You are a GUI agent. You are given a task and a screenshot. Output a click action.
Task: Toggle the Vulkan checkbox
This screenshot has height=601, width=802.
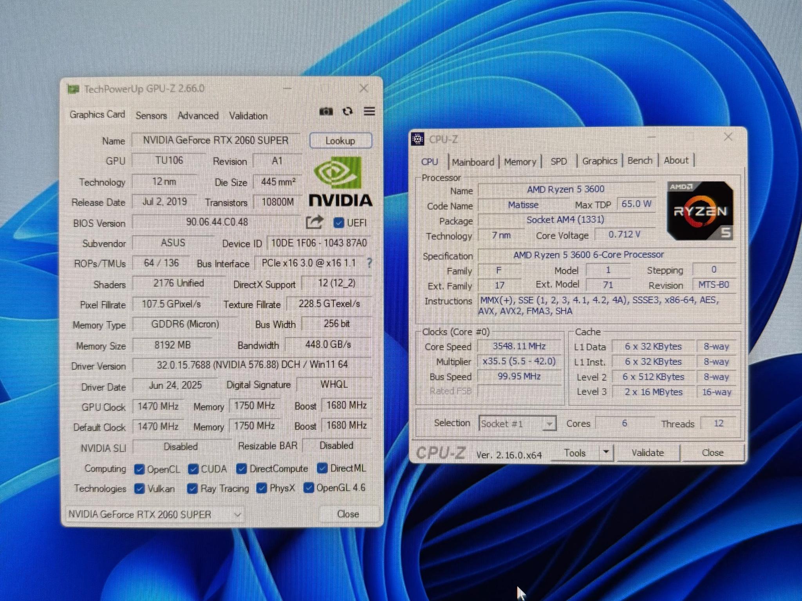pyautogui.click(x=139, y=489)
